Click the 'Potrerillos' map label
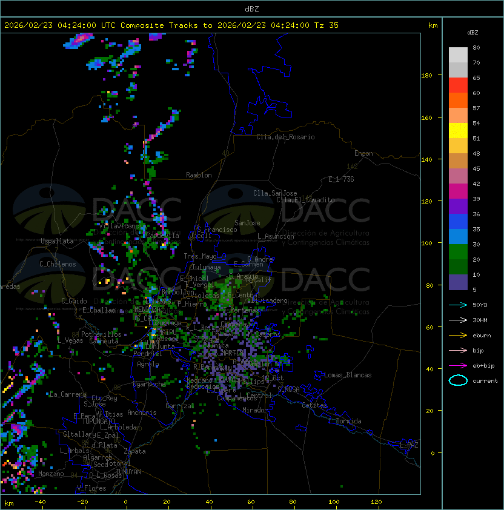Screen dimensions: 504x510 (x=101, y=334)
